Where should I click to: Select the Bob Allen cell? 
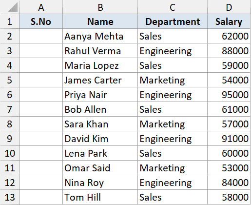(x=100, y=109)
